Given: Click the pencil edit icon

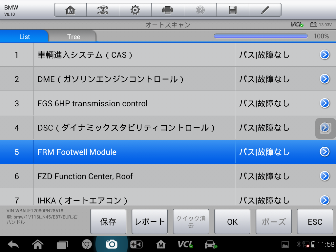Looking at the screenshot, I should 265,10.
